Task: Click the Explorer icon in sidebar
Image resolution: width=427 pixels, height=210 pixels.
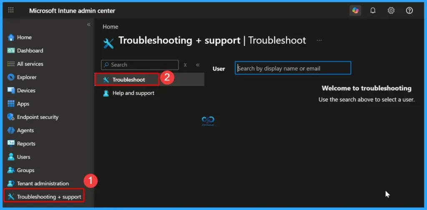Action: coord(11,77)
